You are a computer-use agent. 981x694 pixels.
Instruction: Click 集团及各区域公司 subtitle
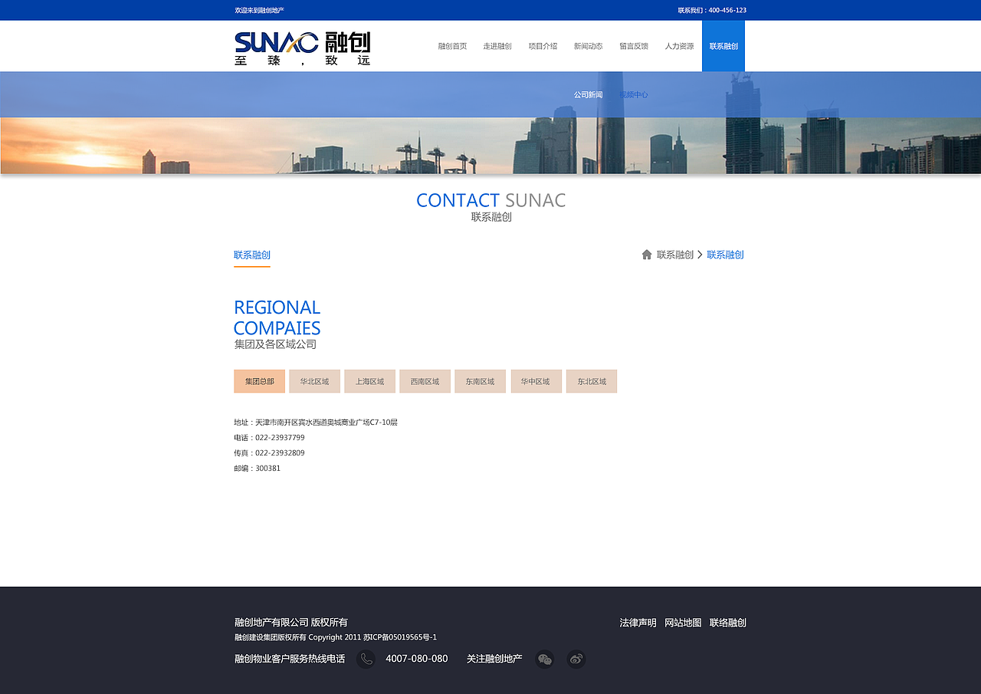click(275, 344)
